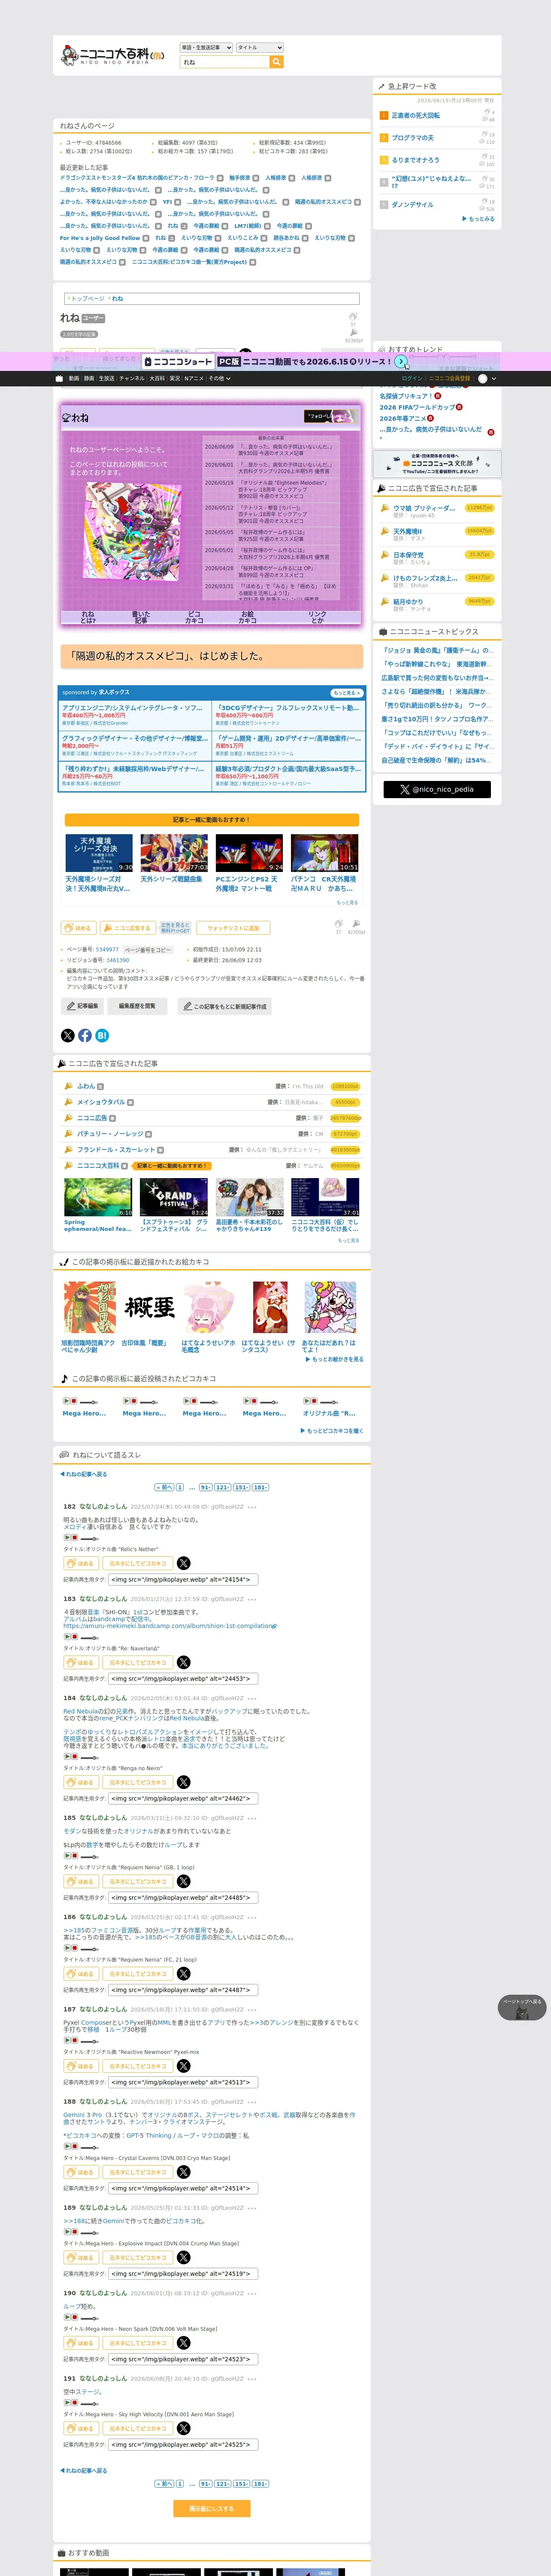Adjust the pikoplayer slider in comment 183

point(90,1637)
